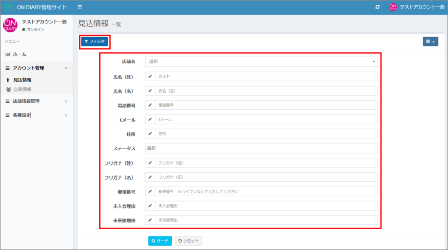Screen dimensions: 448x250
Task: Open 会員情報 in the sidebar
Action: (x=22, y=90)
